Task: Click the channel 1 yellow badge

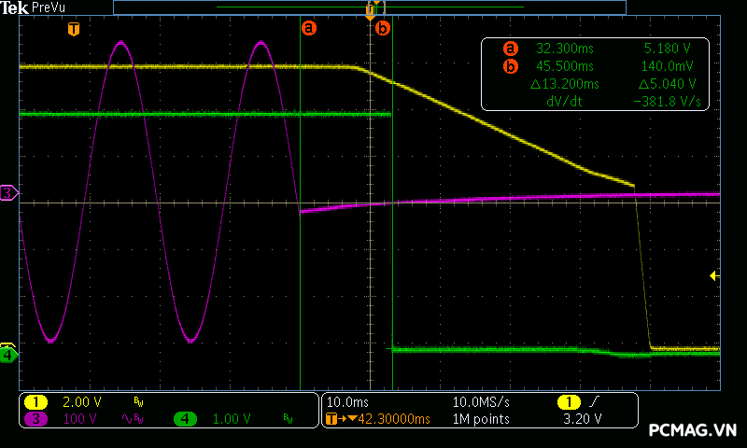Action: [x=35, y=401]
